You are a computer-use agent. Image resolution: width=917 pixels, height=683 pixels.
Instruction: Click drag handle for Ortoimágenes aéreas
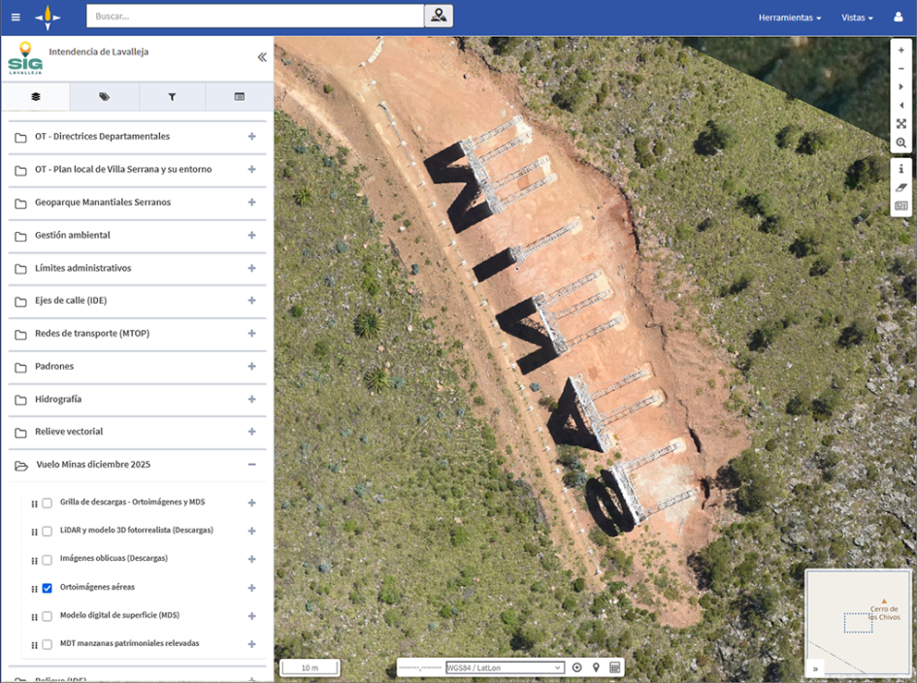pyautogui.click(x=34, y=588)
